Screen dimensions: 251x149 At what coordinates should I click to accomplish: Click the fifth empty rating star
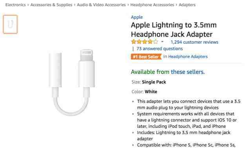coord(156,42)
